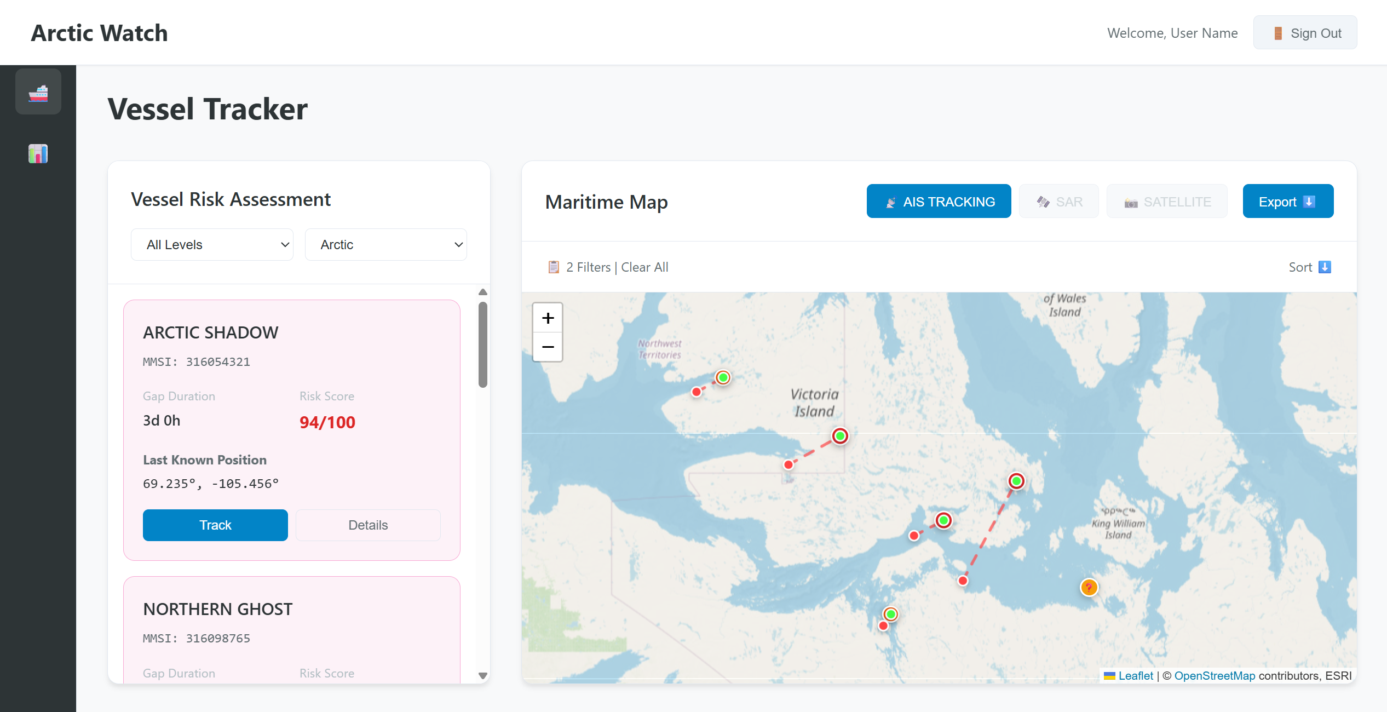This screenshot has width=1387, height=712.
Task: Toggle the SATELLITE map layer
Action: [1167, 202]
